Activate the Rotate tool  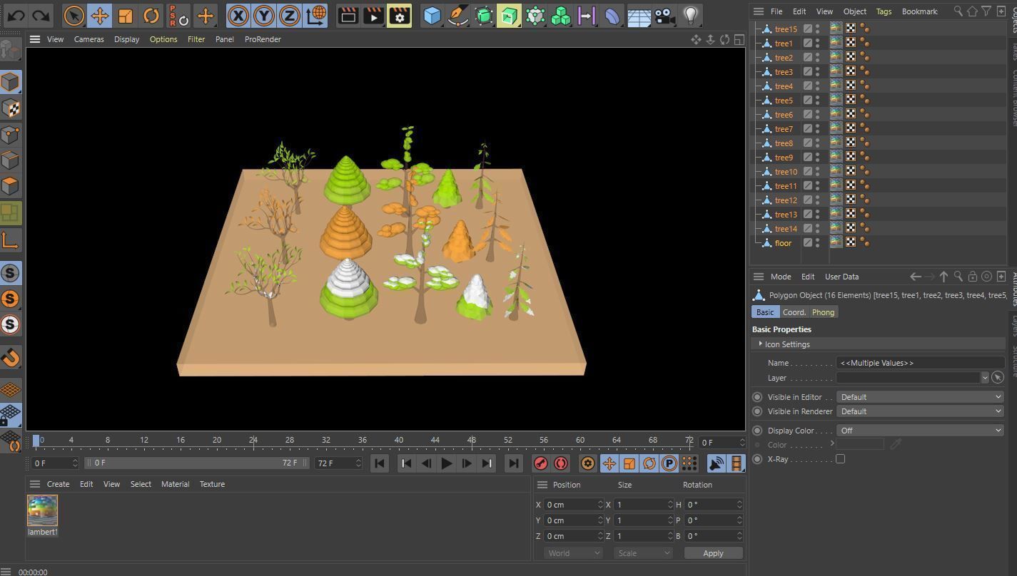(151, 15)
